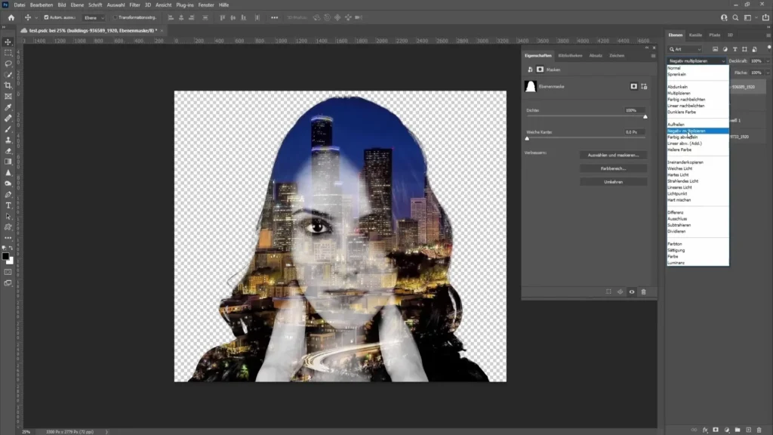This screenshot has width=773, height=435.
Task: Pick the Crop tool
Action: click(x=8, y=85)
